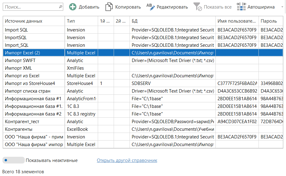
Task: Sort by the Тип column header
Action: (81, 21)
